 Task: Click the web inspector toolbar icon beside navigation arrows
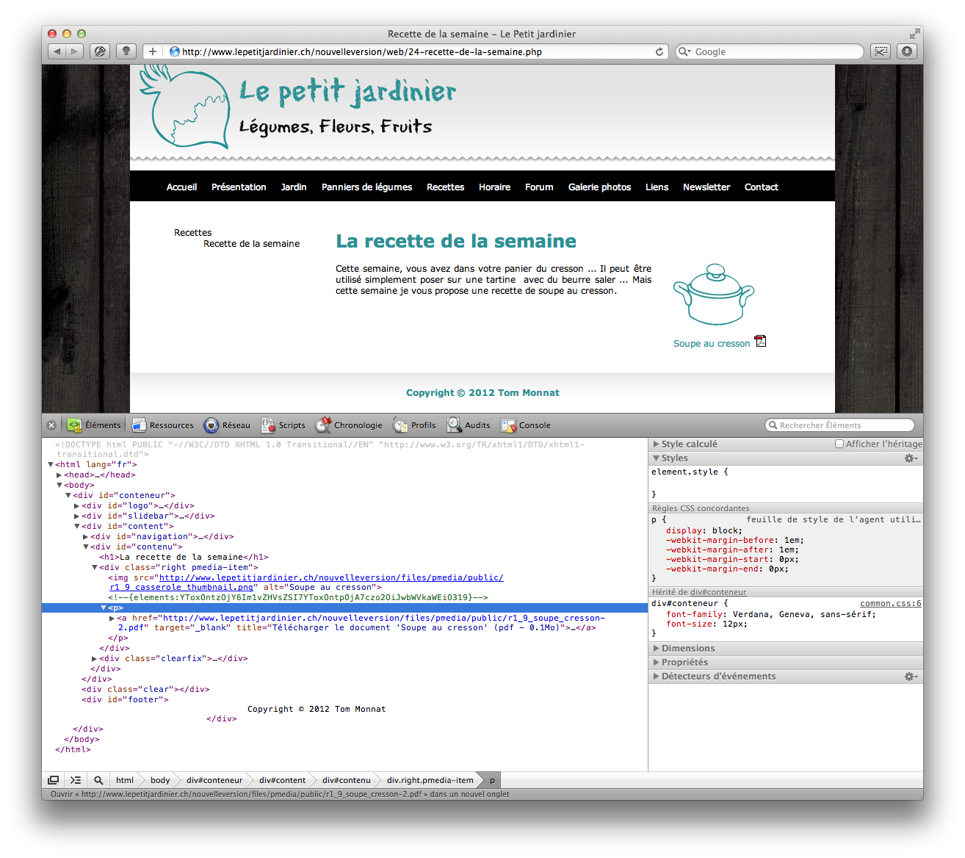pos(100,51)
